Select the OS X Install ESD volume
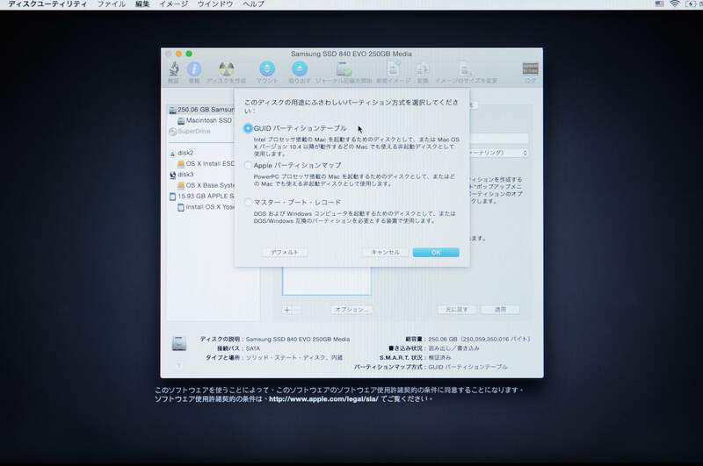Screen dimensions: 703x466 pyautogui.click(x=206, y=164)
